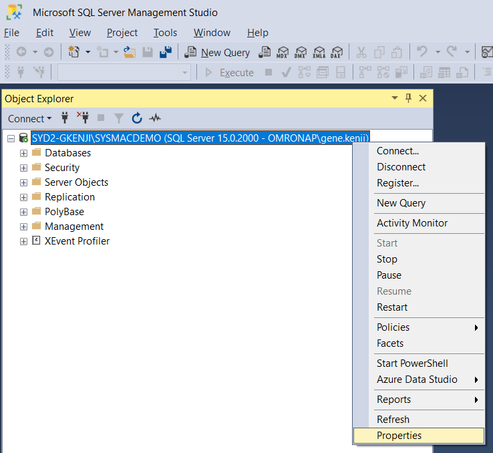The image size is (493, 453).
Task: Choose Refresh in the context menu
Action: click(419, 420)
